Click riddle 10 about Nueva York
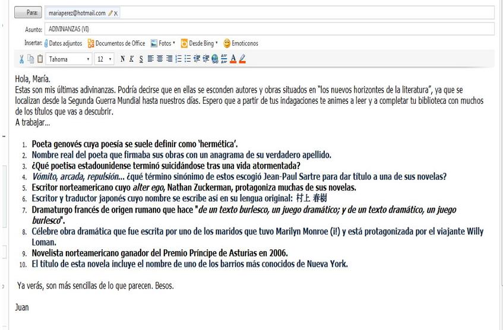This screenshot has width=503, height=330. [x=189, y=264]
